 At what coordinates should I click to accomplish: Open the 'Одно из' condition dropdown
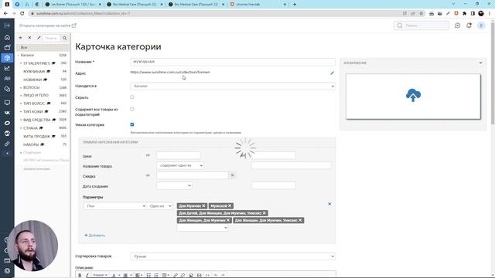click(160, 206)
